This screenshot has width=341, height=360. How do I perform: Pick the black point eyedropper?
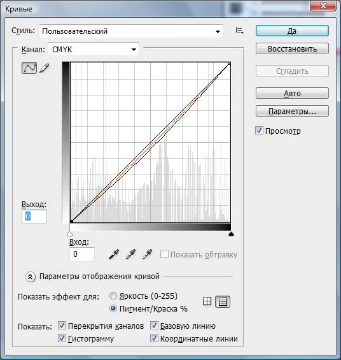click(114, 254)
